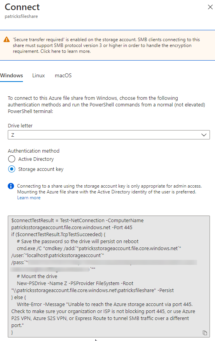Click the 'patricksfileshare' subtitle text
The width and height of the screenshot is (215, 341).
[x=21, y=16]
